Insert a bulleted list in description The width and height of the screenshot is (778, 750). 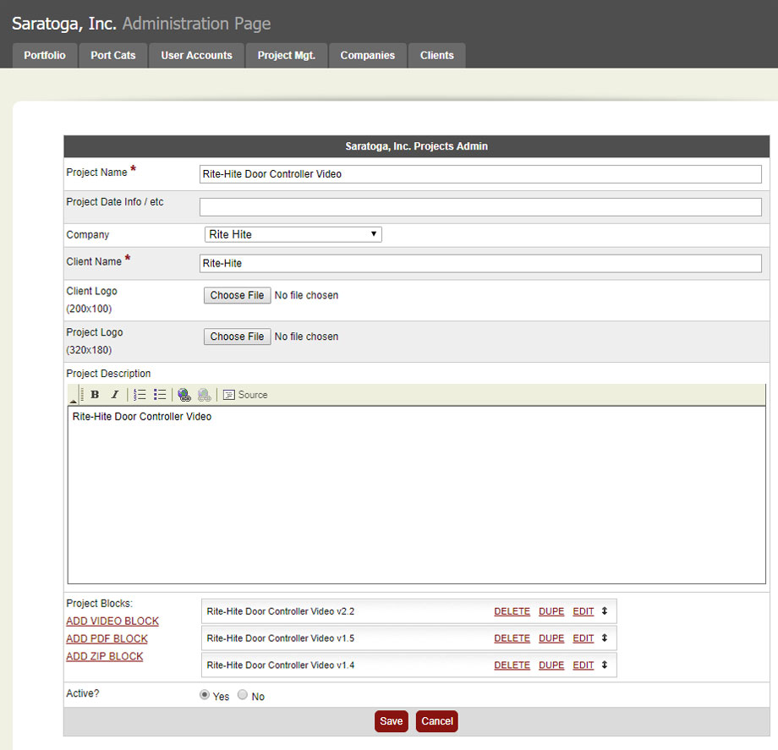pos(159,395)
